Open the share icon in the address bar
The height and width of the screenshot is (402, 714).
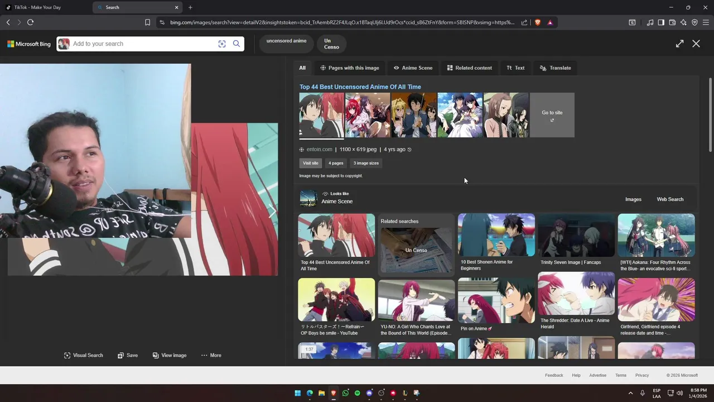point(524,22)
